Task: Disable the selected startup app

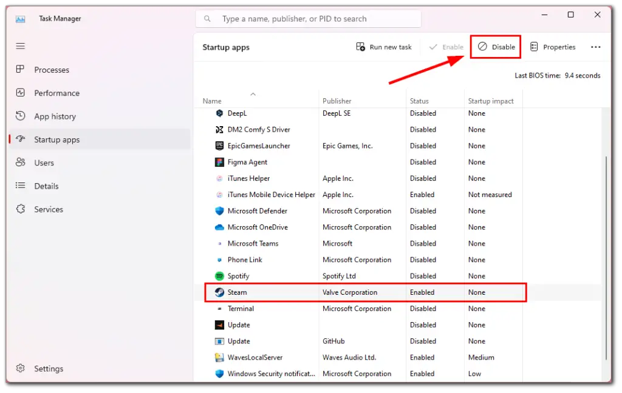Action: [496, 47]
